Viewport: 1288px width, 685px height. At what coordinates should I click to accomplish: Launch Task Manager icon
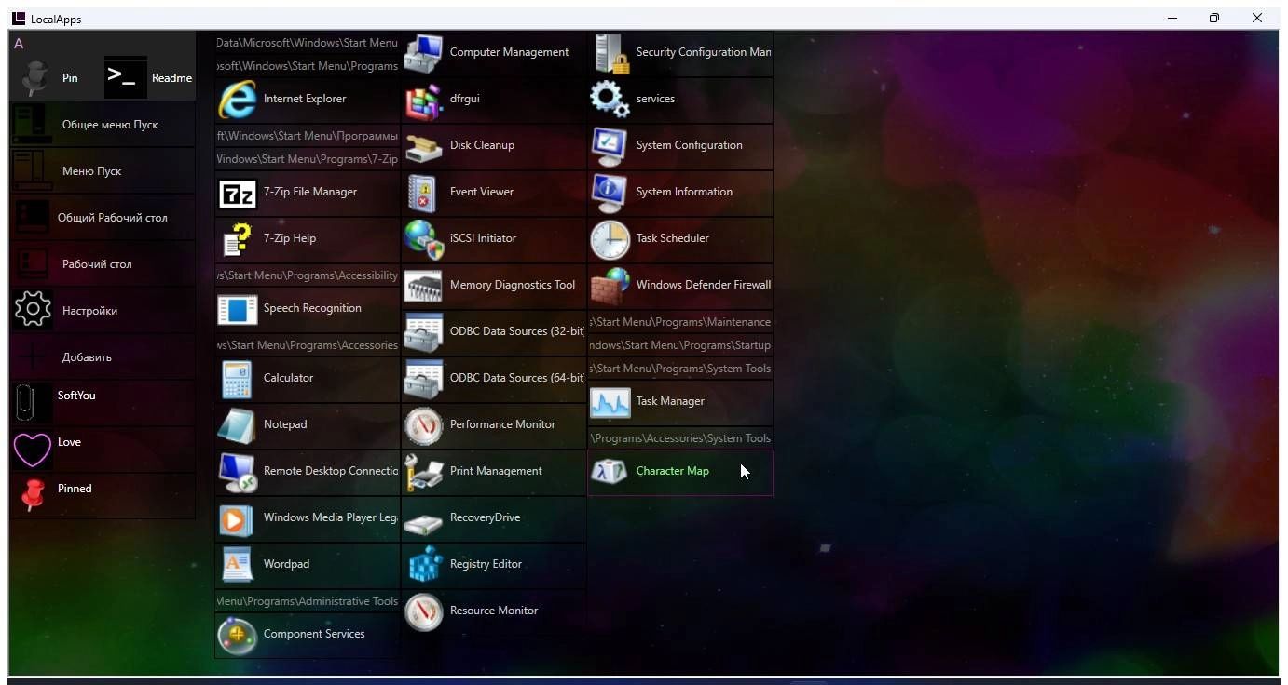click(x=610, y=401)
